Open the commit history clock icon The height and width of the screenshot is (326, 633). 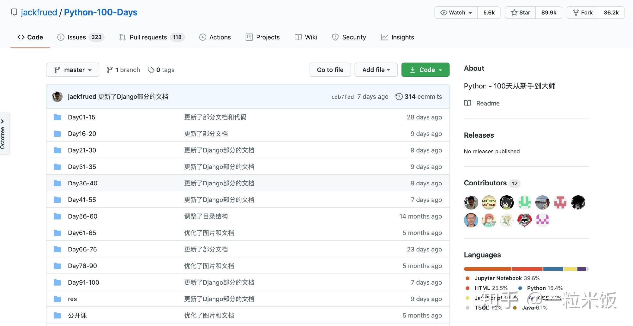[399, 96]
